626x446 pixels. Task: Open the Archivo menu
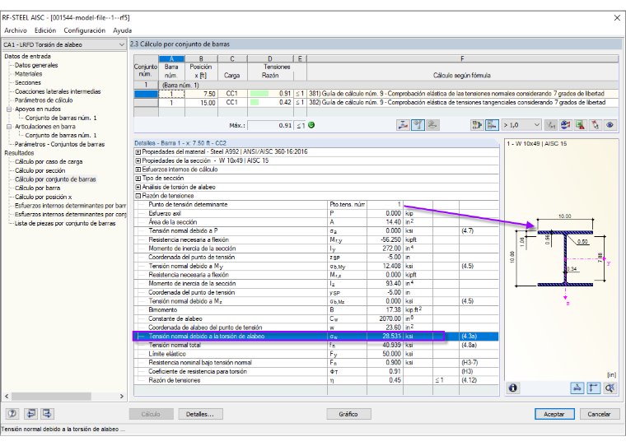(16, 30)
